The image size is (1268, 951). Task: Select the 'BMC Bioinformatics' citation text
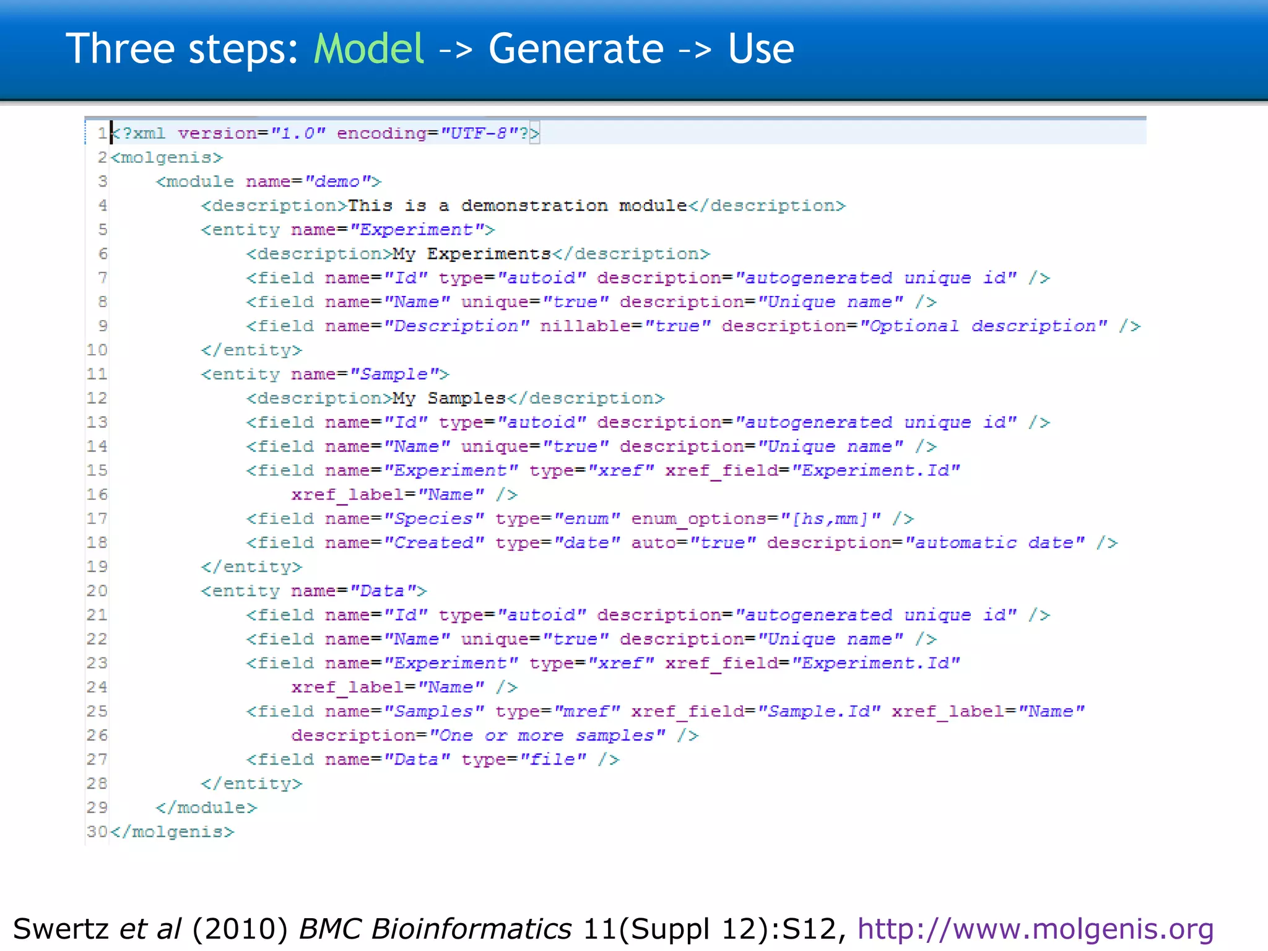tap(435, 929)
